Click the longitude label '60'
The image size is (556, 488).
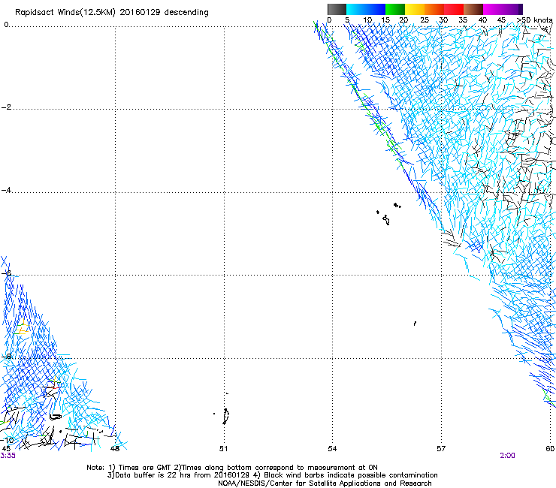click(x=550, y=449)
